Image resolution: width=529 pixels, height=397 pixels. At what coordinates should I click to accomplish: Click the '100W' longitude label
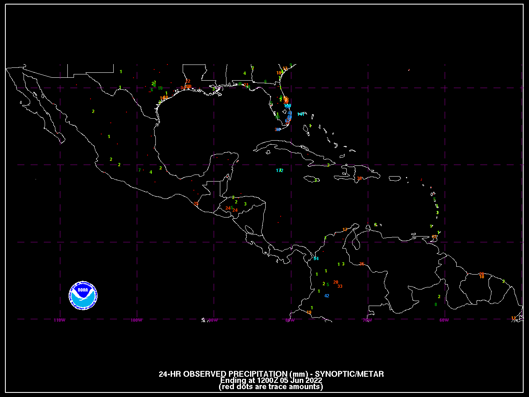[x=136, y=320]
